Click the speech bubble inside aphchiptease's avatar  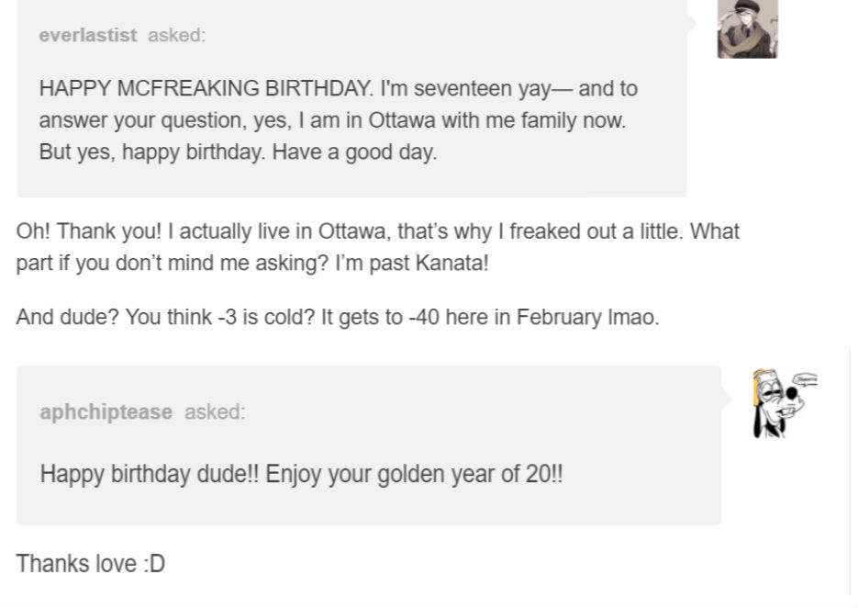tap(806, 378)
